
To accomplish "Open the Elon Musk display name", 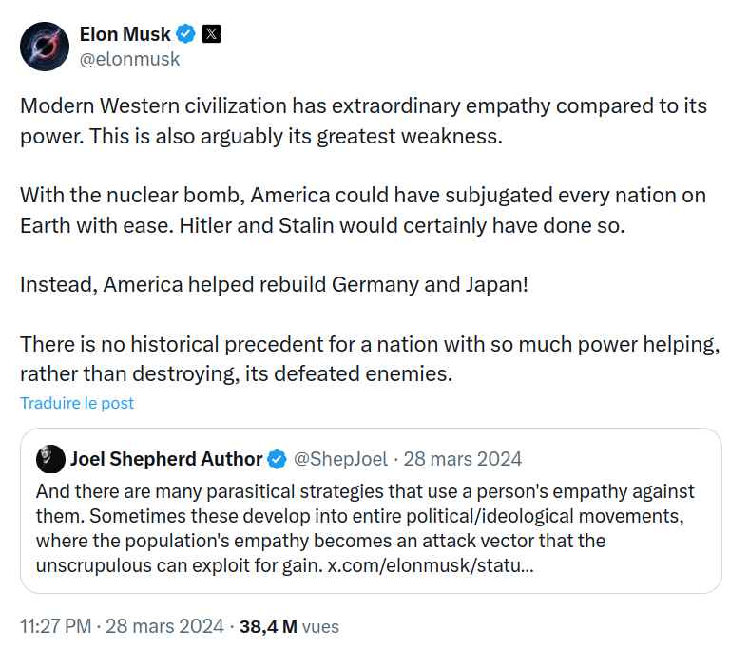I will point(125,34).
